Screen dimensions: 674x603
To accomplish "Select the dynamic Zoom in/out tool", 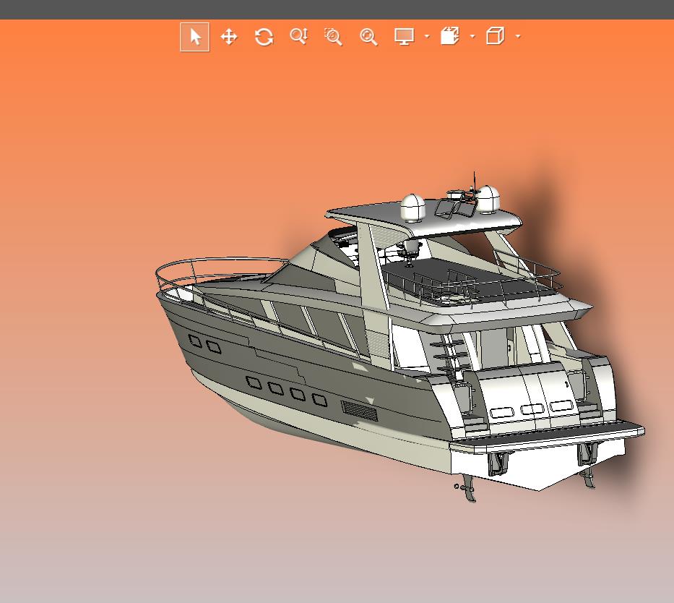I will pos(299,37).
